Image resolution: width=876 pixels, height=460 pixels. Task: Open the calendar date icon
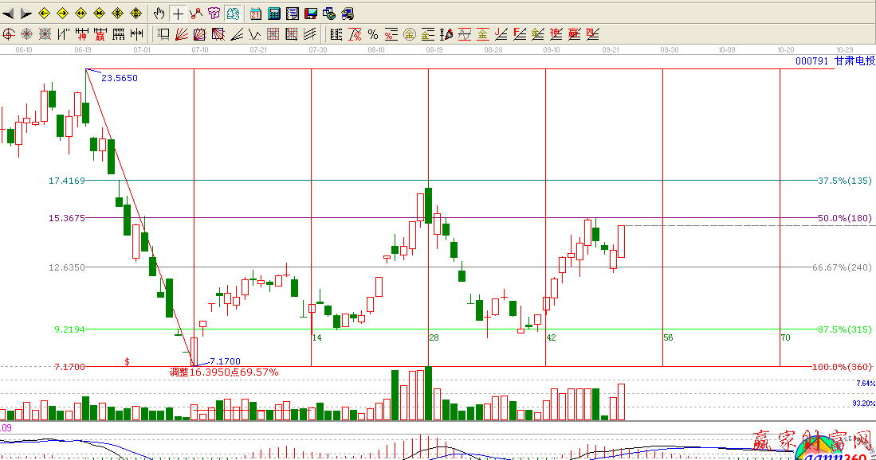[x=256, y=14]
